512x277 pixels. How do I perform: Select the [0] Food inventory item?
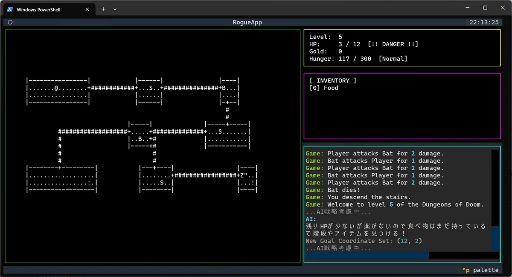click(323, 88)
